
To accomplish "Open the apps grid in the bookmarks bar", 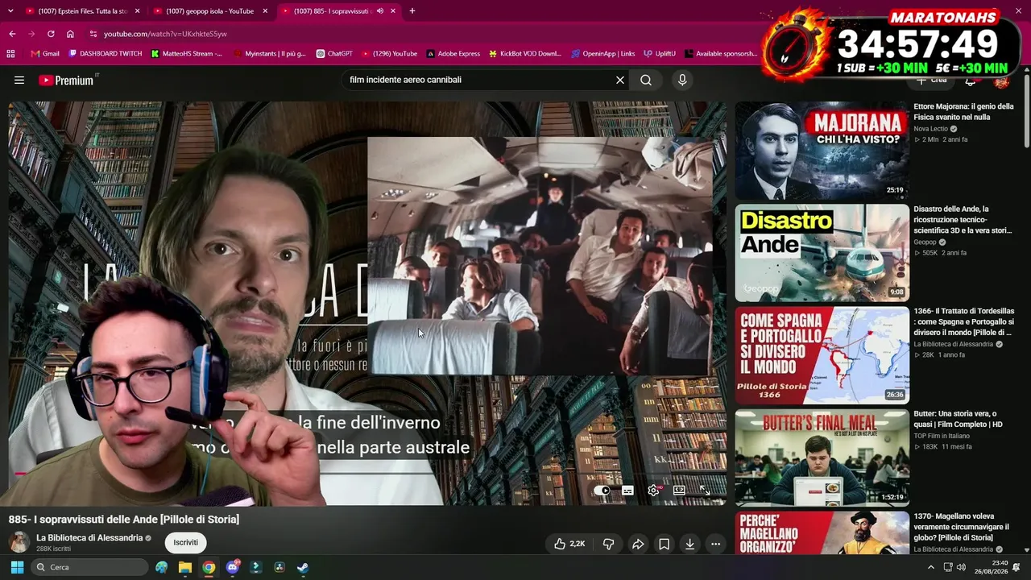I will (10, 54).
